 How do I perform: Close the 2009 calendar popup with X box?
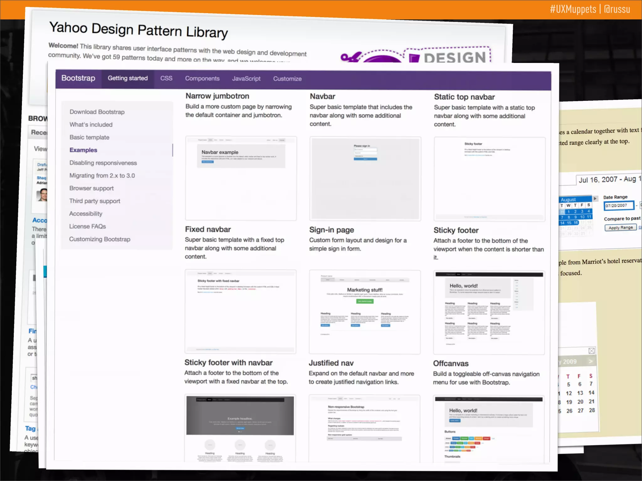pos(592,351)
